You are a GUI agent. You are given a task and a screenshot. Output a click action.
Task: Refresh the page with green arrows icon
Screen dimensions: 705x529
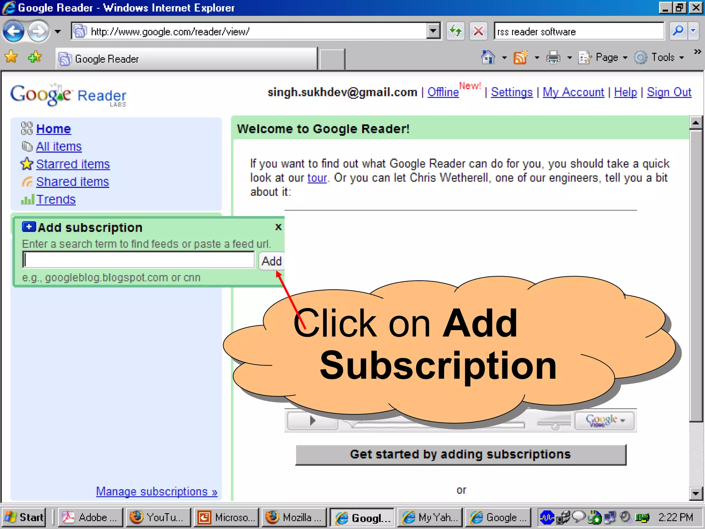[455, 32]
